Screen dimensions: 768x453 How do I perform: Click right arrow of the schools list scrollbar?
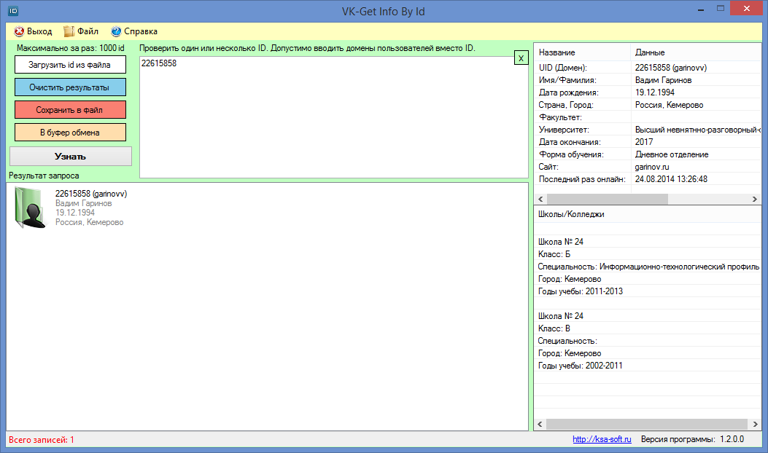755,424
